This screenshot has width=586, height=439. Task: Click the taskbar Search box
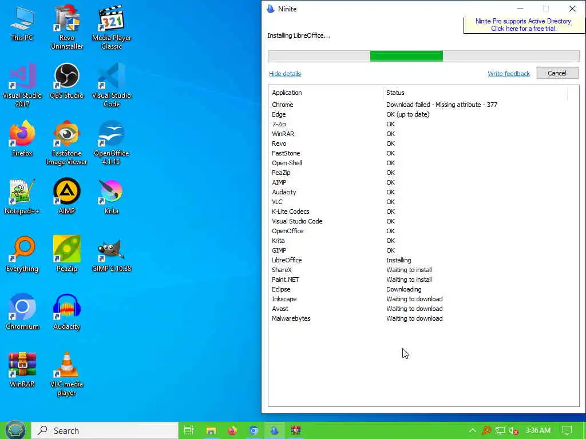point(105,430)
